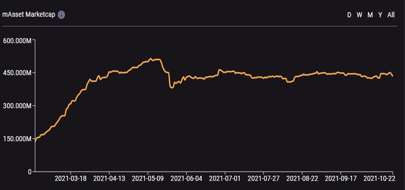Screen dimensions: 405x190
Task: Switch chart range to M (month)
Action: click(x=370, y=15)
